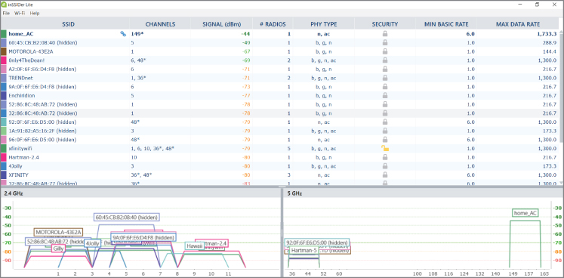564x278 pixels.
Task: Select the Hartman-2.4 table row
Action: click(279, 157)
